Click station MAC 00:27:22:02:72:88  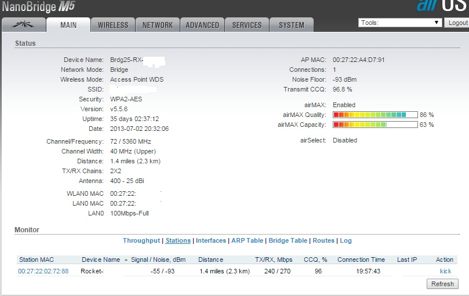pyautogui.click(x=43, y=271)
